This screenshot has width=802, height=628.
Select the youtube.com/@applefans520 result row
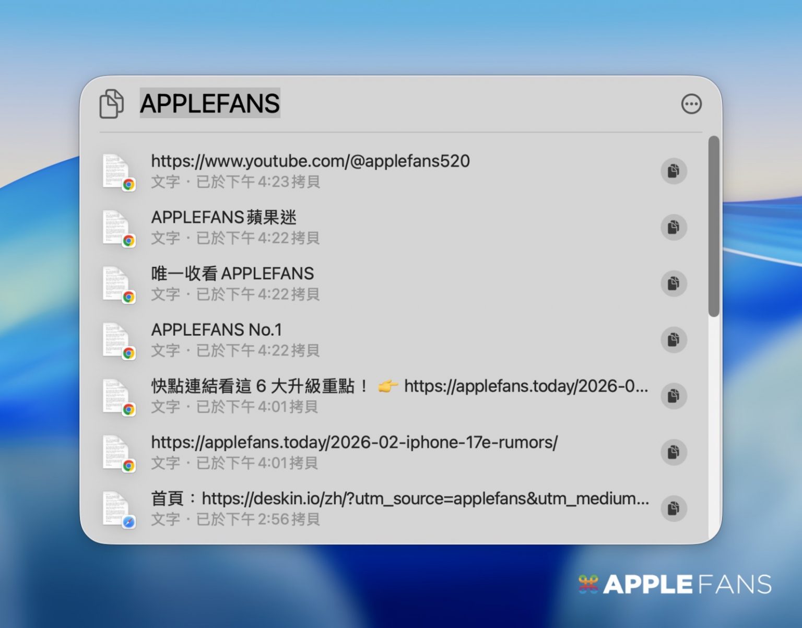(310, 161)
